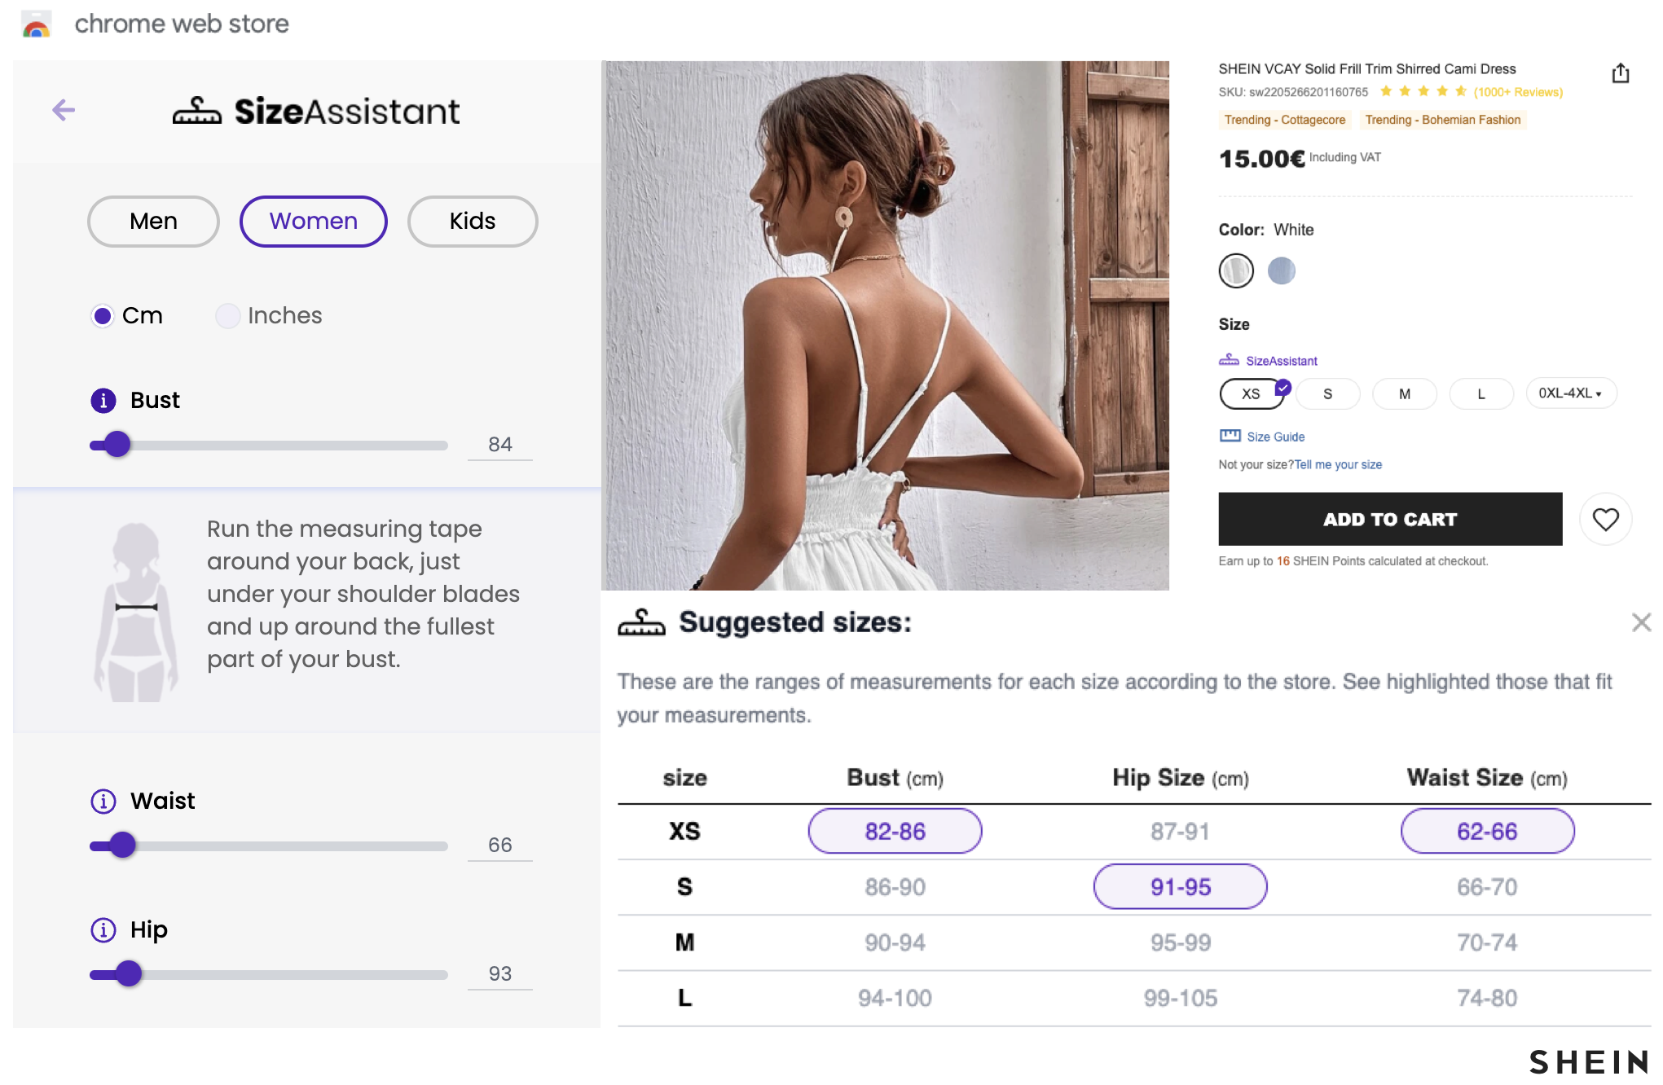Viewport: 1663px width, 1085px height.
Task: Click Tell me your size link
Action: pos(1335,465)
